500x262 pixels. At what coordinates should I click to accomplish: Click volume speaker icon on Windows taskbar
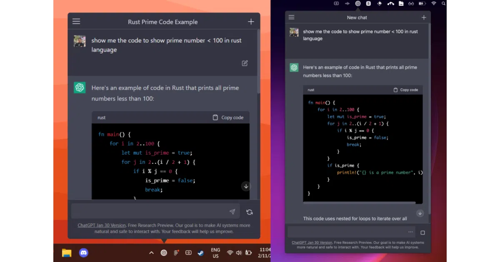tap(239, 252)
